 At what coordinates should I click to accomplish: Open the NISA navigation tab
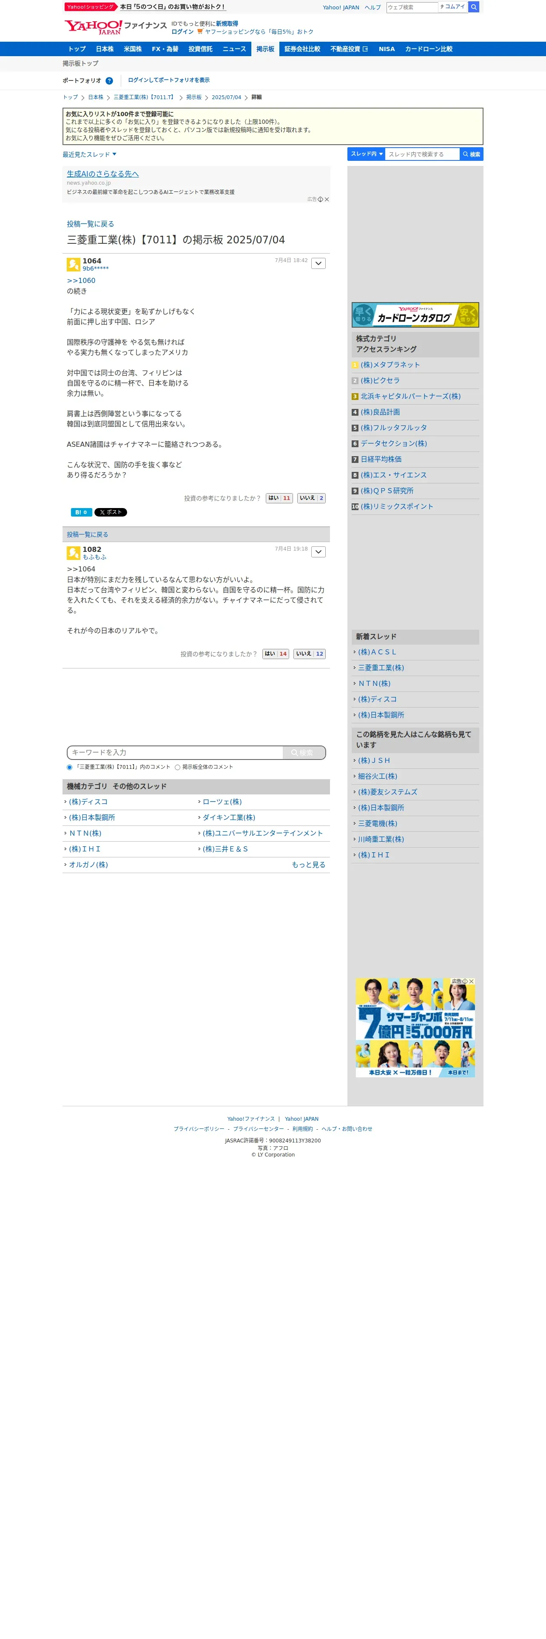387,49
